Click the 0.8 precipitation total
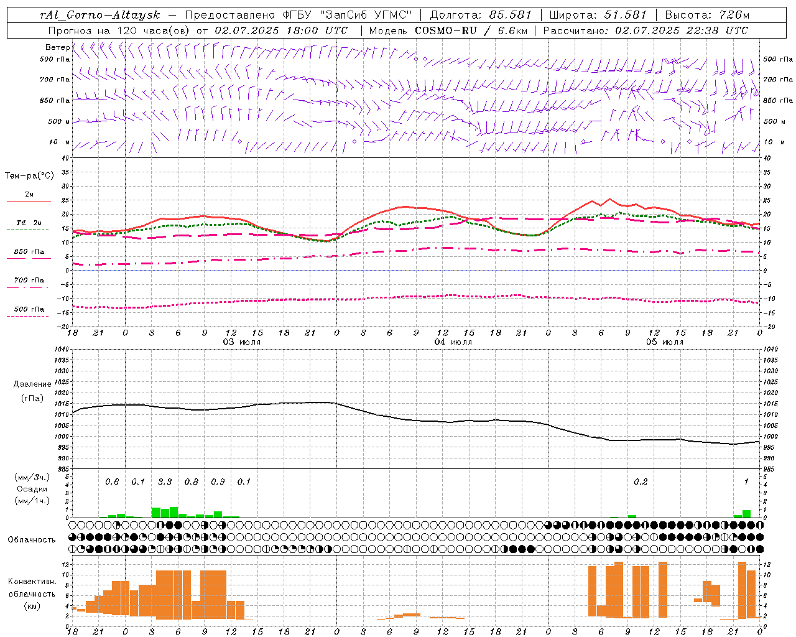This screenshot has height=637, width=796. 192,481
